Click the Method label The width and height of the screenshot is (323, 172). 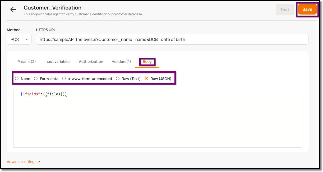point(14,30)
